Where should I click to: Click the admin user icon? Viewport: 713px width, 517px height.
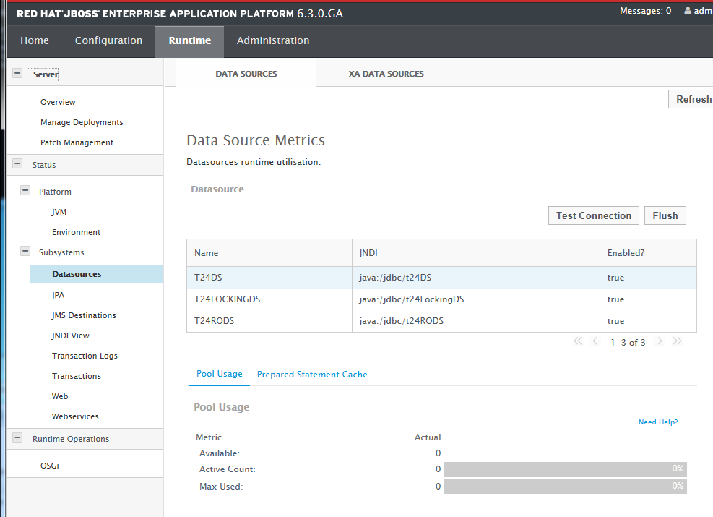688,11
